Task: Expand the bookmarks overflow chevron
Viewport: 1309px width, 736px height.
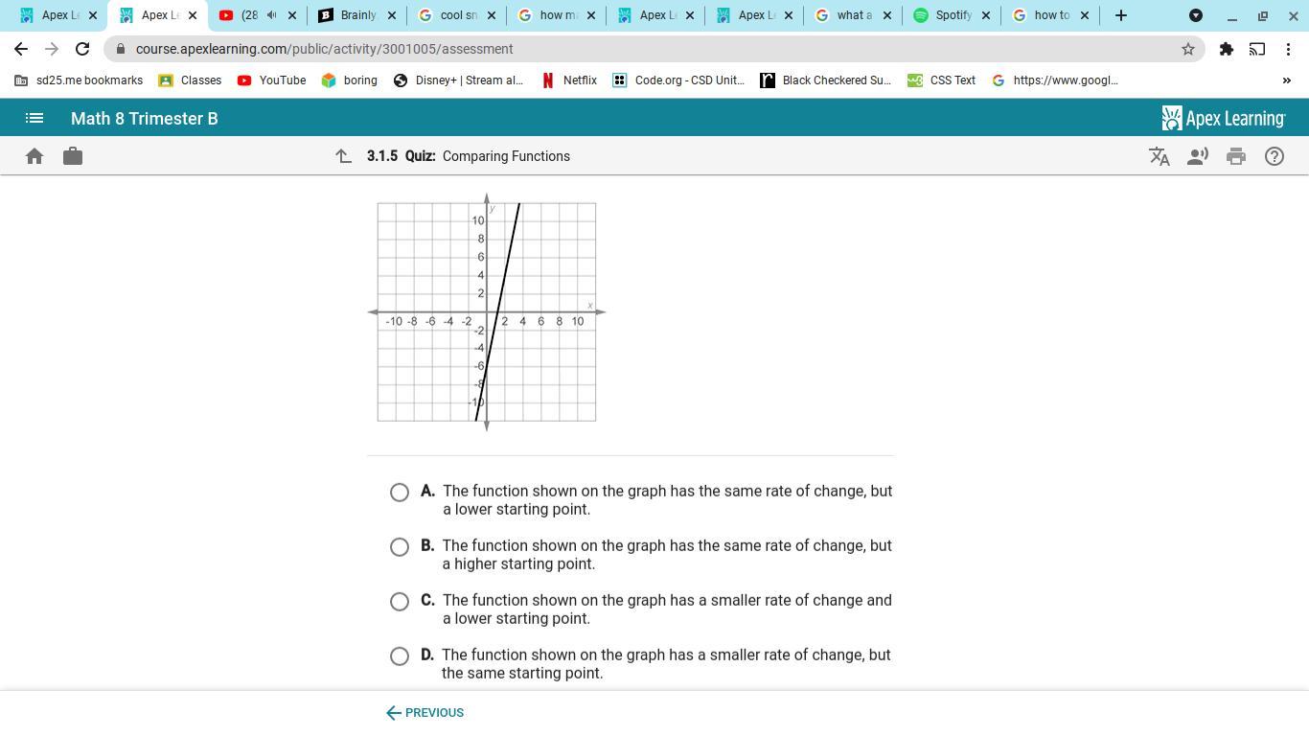Action: (1289, 80)
